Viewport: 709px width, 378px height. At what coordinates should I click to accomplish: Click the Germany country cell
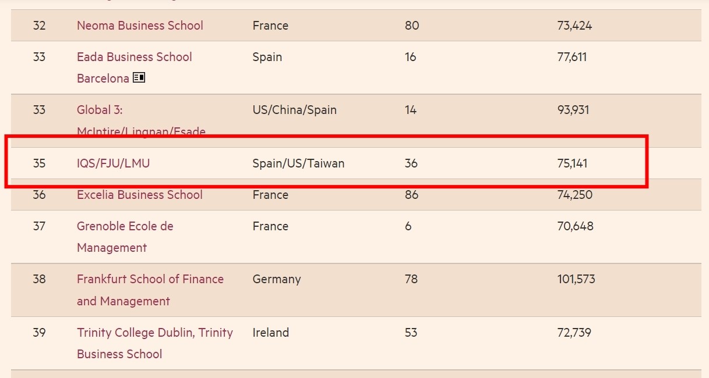point(277,279)
